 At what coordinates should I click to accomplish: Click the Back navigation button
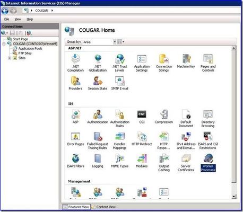click(x=5, y=11)
